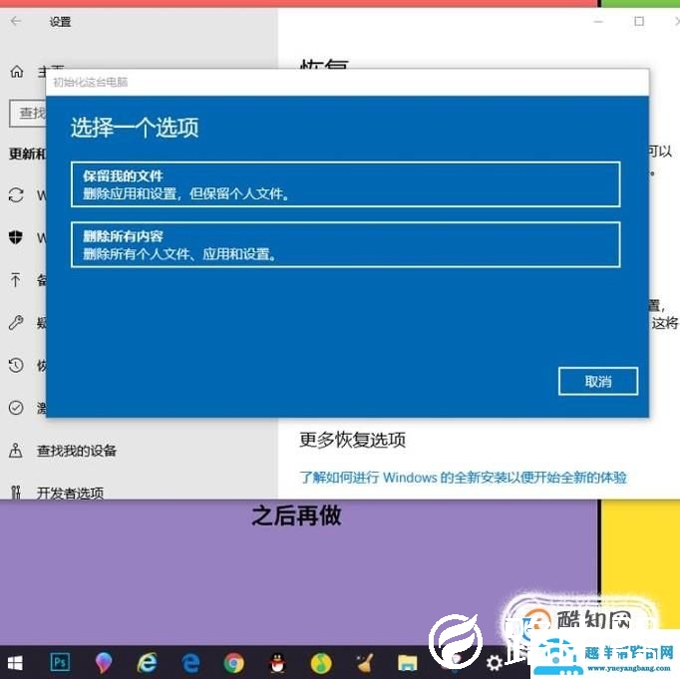The image size is (680, 679).
Task: Open the Windows Start menu
Action: click(x=15, y=662)
